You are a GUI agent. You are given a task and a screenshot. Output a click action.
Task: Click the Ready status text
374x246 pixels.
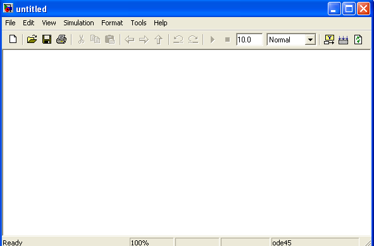[13, 243]
